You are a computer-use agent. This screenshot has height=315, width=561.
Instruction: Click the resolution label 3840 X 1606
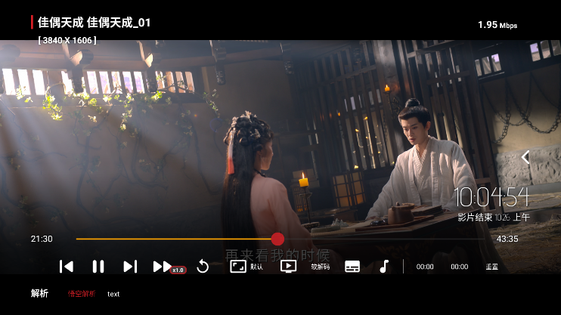(x=67, y=40)
